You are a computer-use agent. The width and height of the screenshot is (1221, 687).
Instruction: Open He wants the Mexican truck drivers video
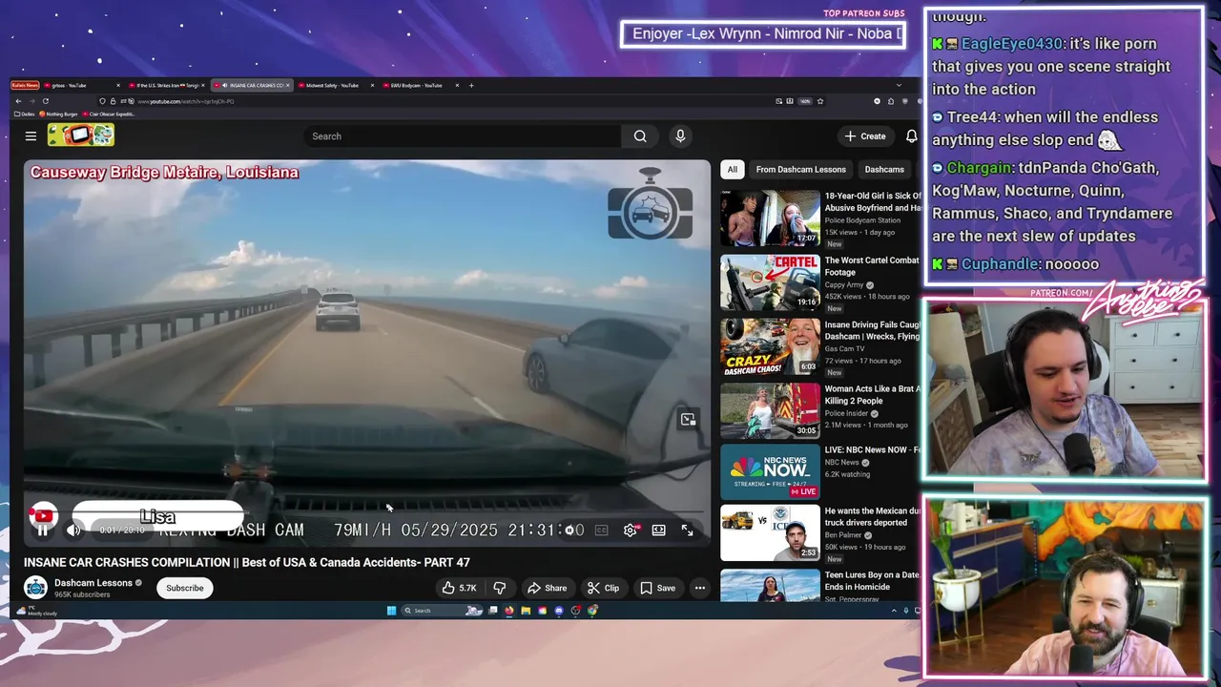point(770,532)
